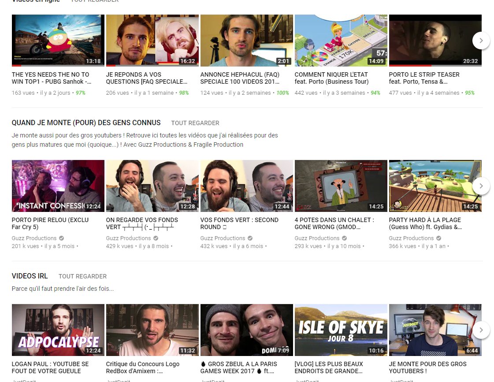The width and height of the screenshot is (494, 382).
Task: Click '163 vues • il y a 2 jours' text
Action: [41, 93]
